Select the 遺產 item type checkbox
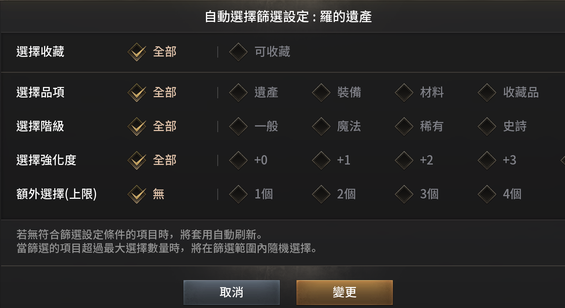The width and height of the screenshot is (565, 308). click(x=238, y=93)
